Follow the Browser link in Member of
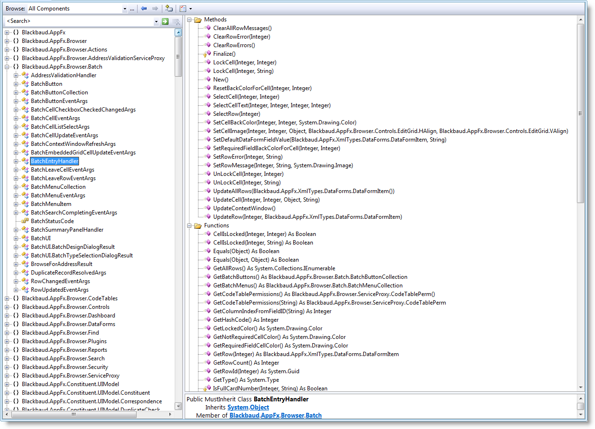Screen dimensions: 595x429 pyautogui.click(x=292, y=416)
